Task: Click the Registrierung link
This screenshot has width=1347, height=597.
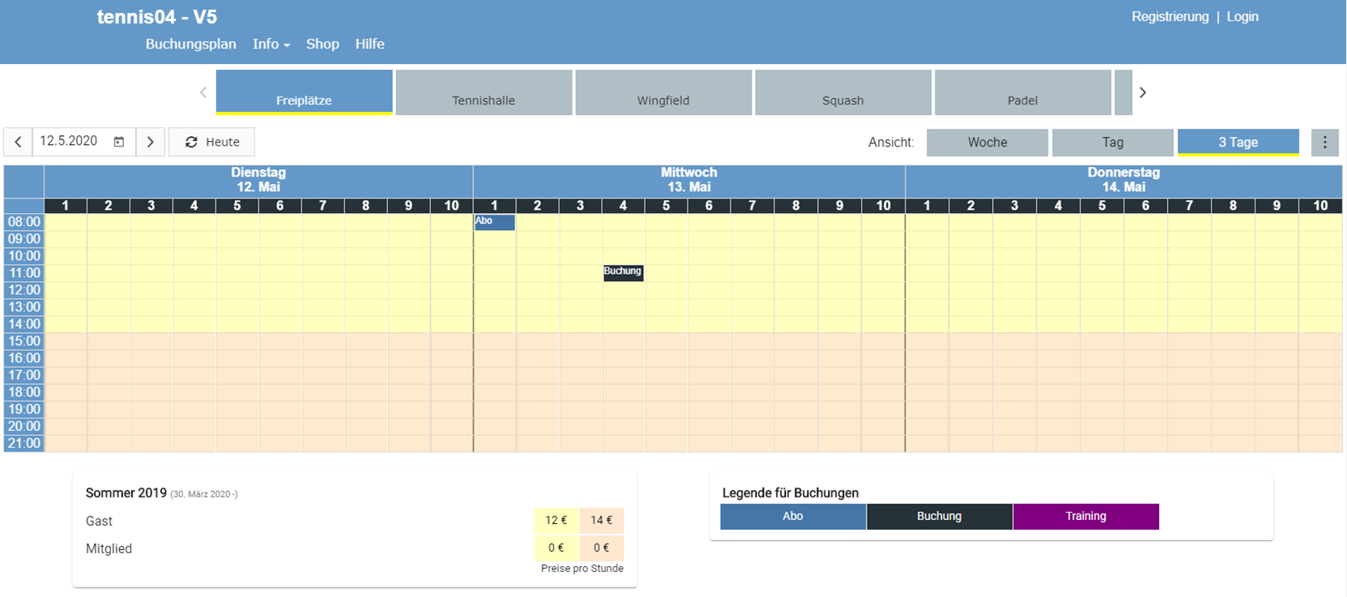Action: [x=1170, y=16]
